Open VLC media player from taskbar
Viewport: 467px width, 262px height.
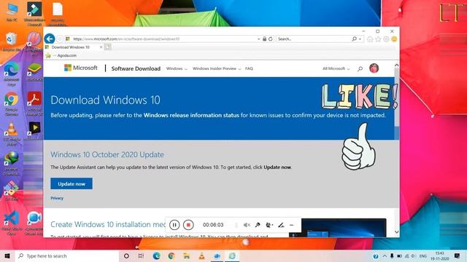[x=201, y=255]
